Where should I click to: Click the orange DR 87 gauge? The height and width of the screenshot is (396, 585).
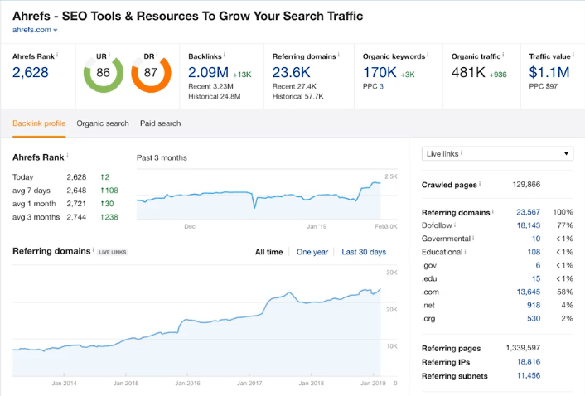coord(151,74)
